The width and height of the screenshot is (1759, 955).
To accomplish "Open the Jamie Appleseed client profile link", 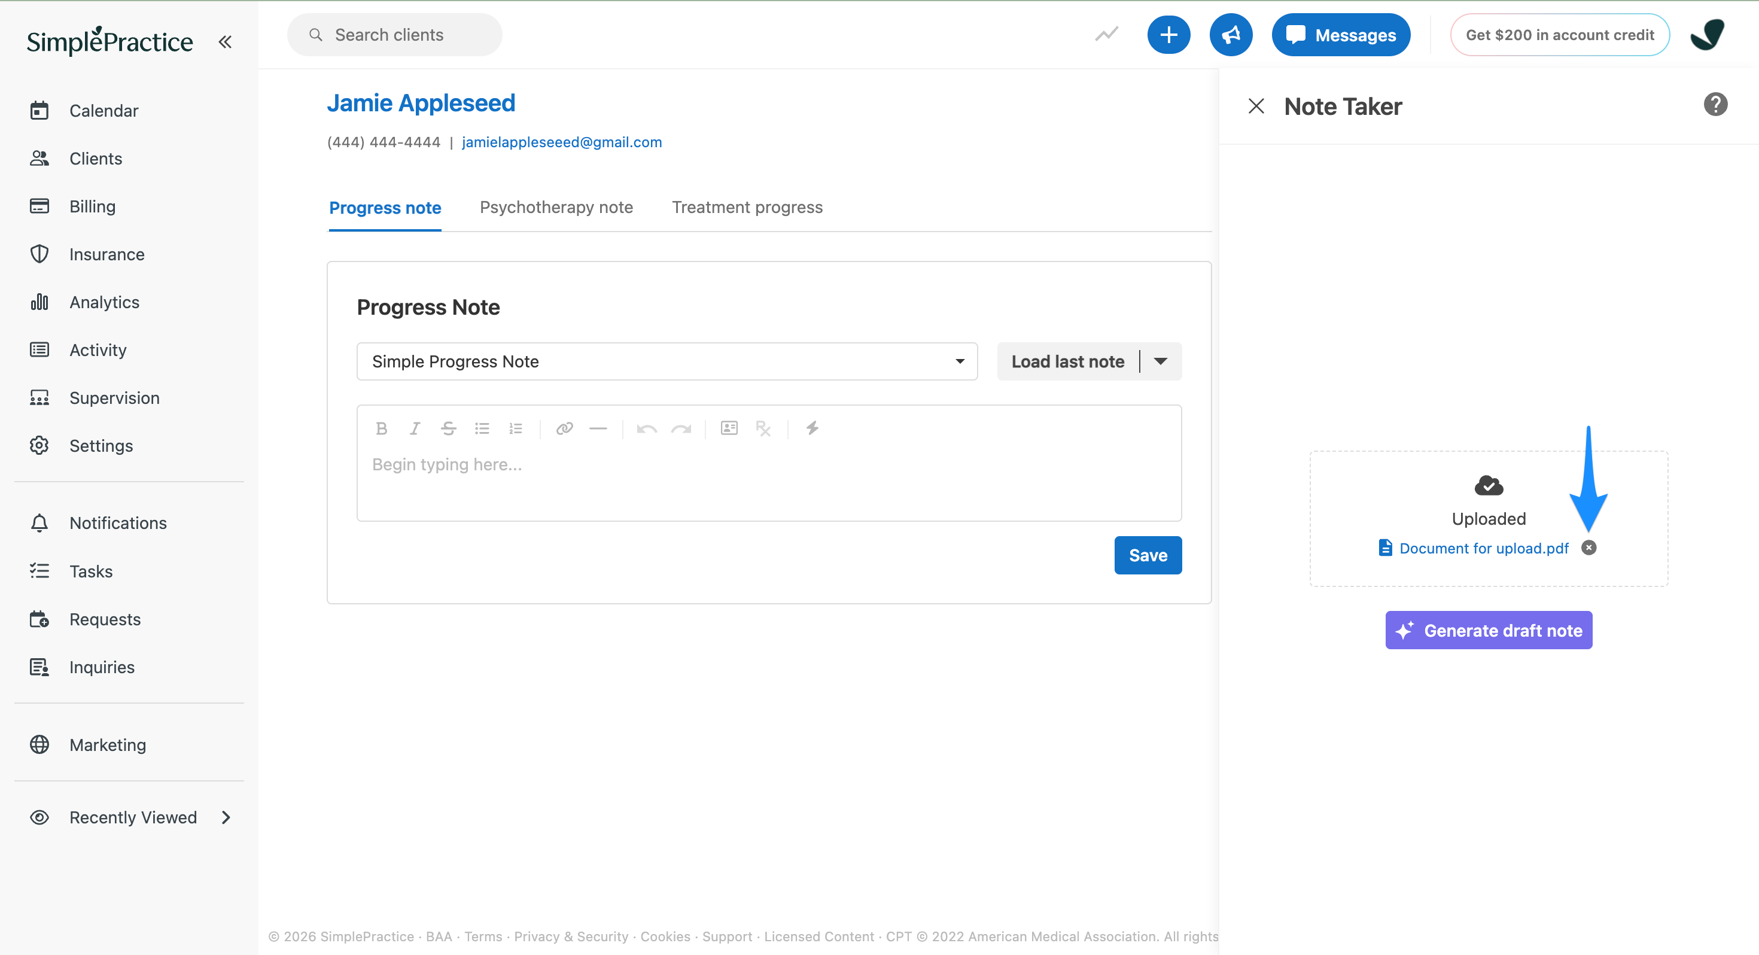I will (x=421, y=103).
